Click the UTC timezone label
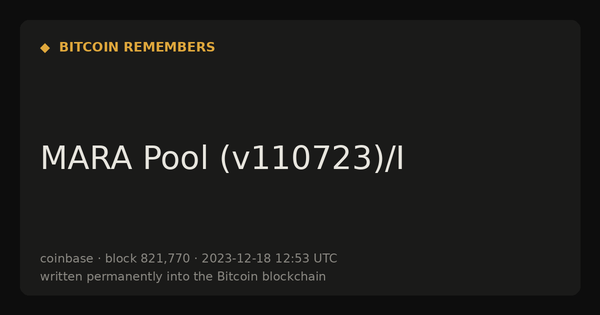This screenshot has height=315, width=600. click(325, 258)
